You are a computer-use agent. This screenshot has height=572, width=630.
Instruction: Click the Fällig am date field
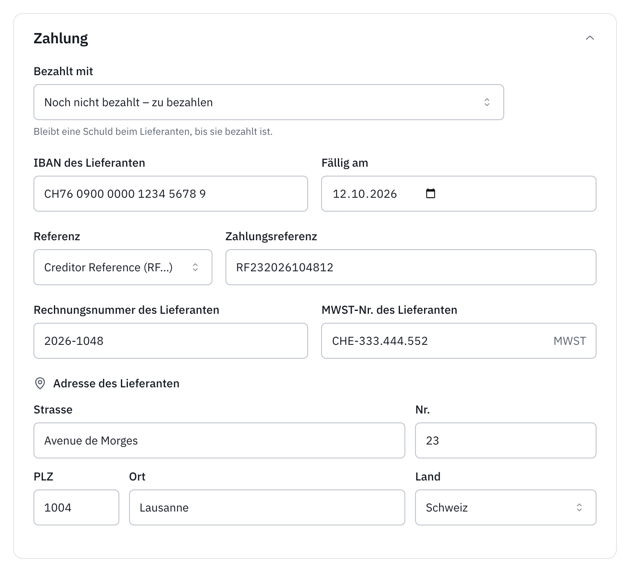coord(458,194)
